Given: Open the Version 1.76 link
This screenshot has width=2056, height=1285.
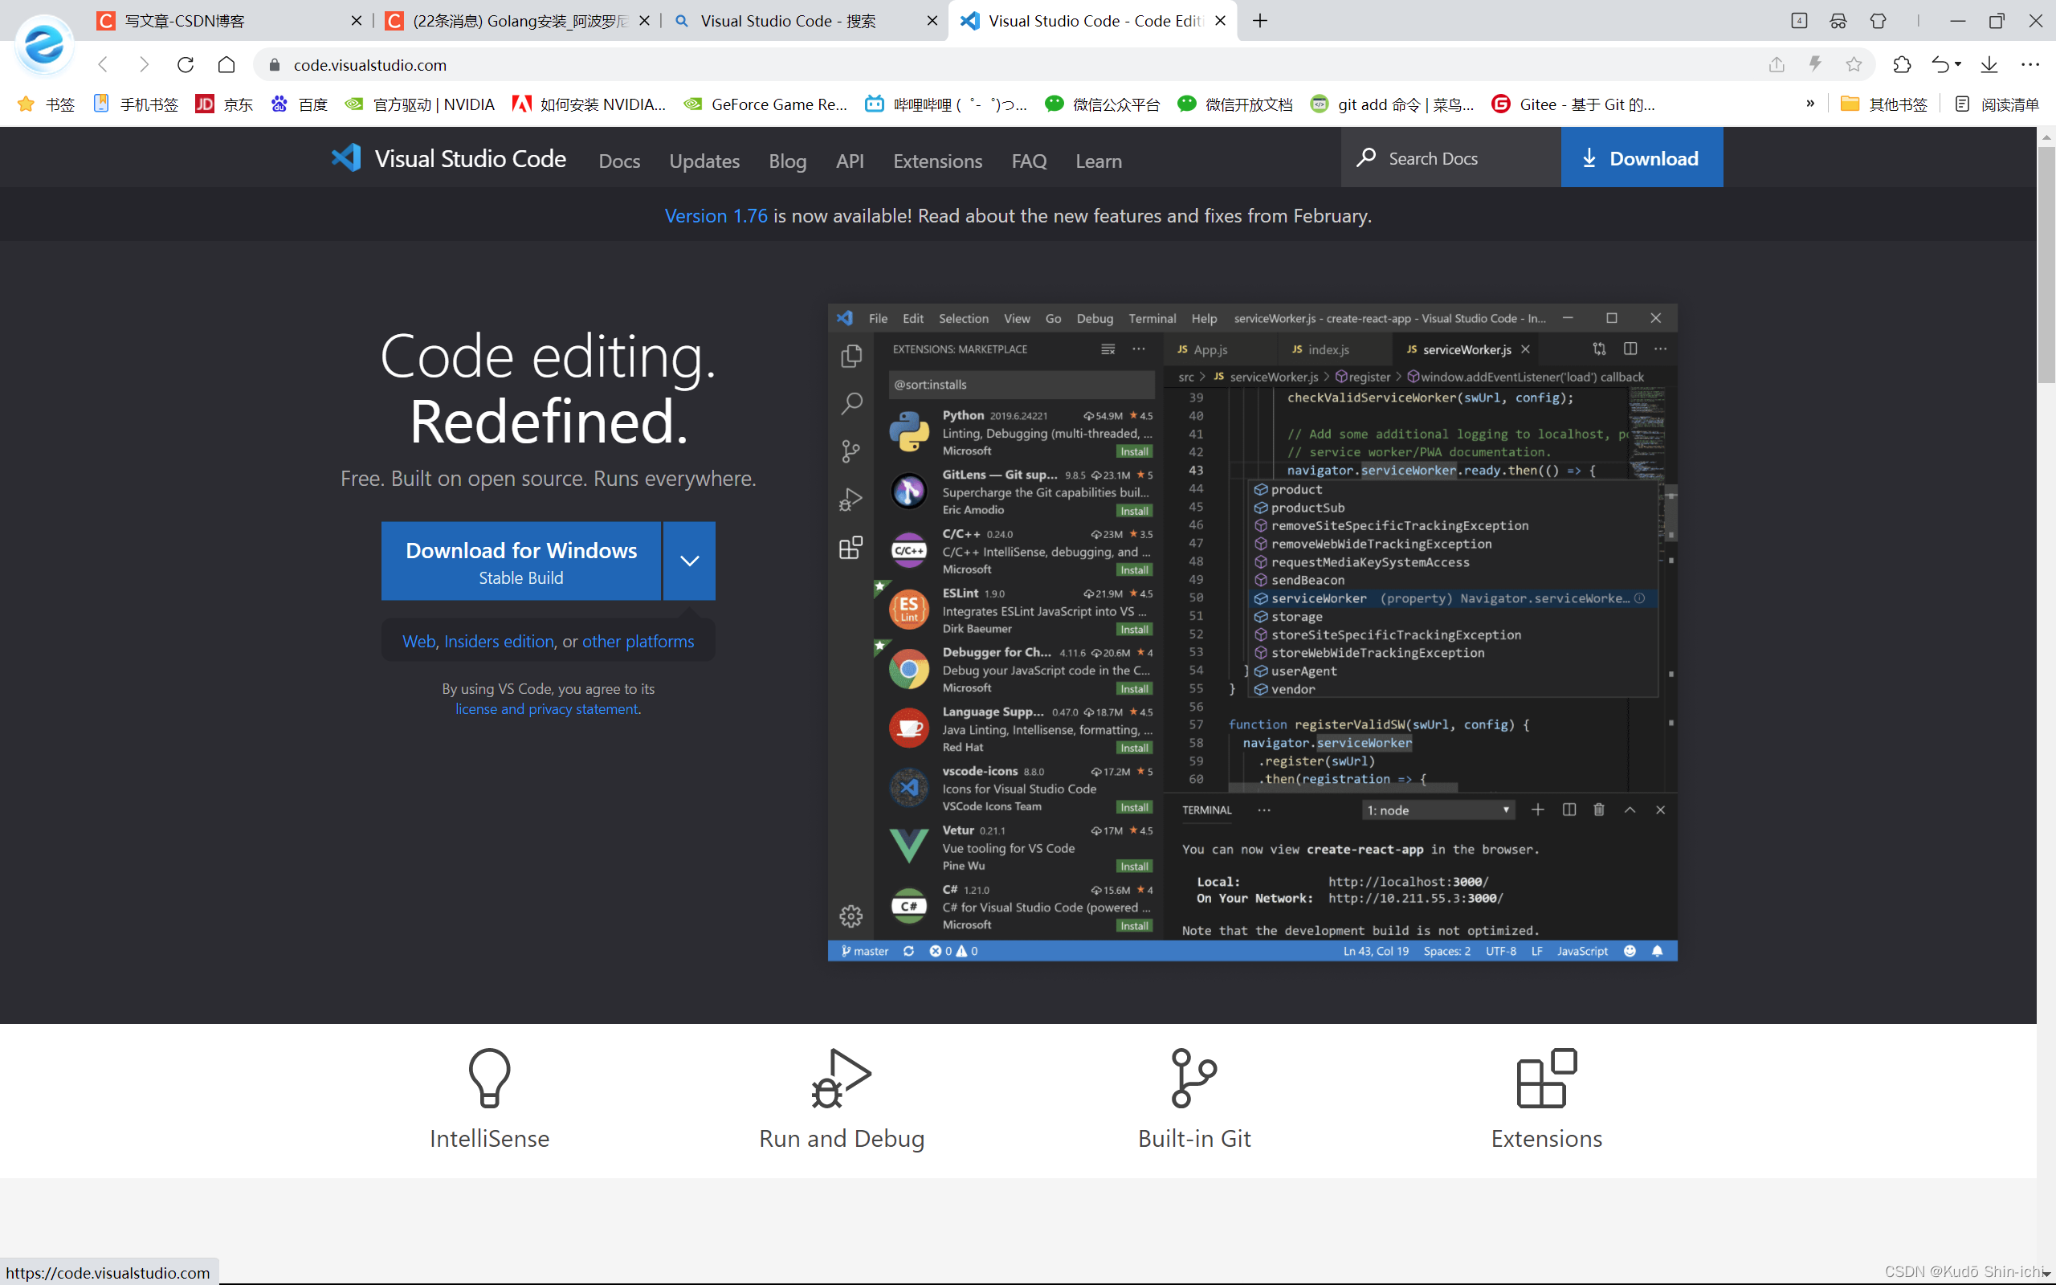Looking at the screenshot, I should pyautogui.click(x=716, y=216).
